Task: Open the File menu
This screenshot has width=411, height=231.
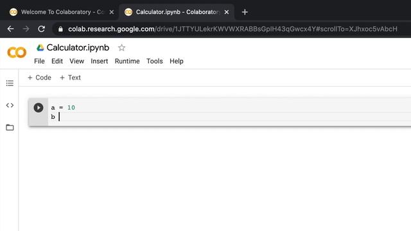Action: click(39, 61)
